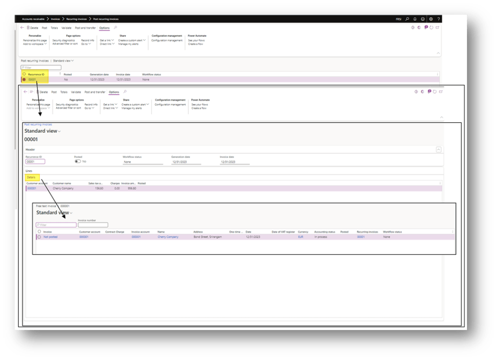
Task: Open the Cherry Company name link
Action: click(167, 237)
